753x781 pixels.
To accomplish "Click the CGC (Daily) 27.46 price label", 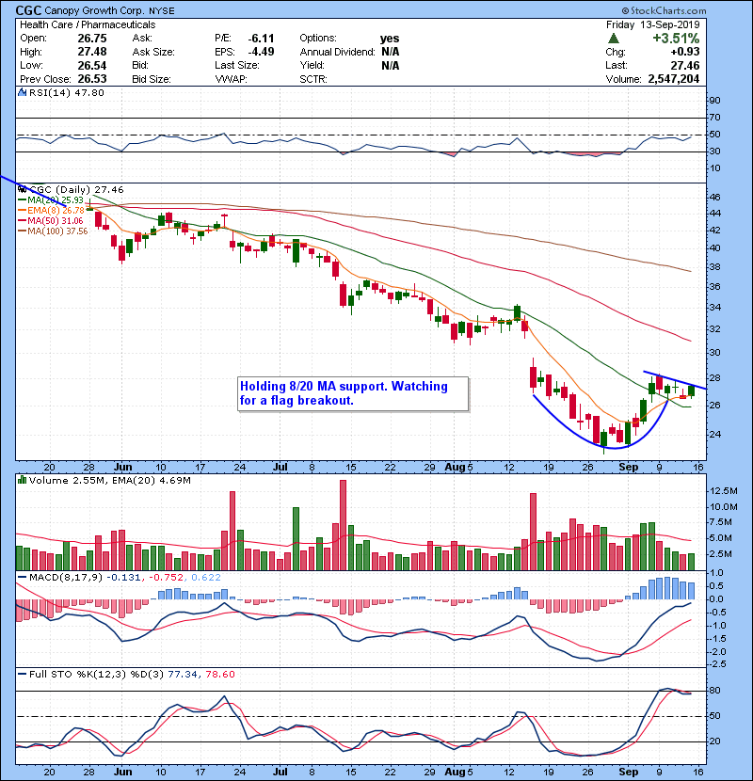I will tap(77, 189).
